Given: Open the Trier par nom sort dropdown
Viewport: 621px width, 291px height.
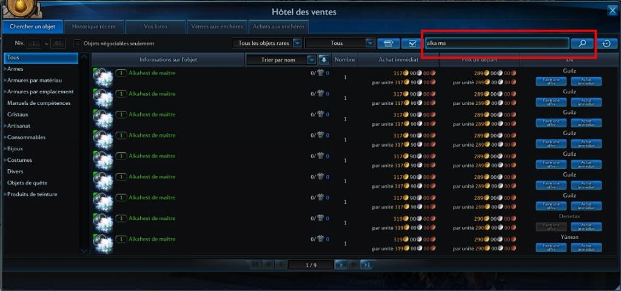Looking at the screenshot, I should click(x=281, y=60).
